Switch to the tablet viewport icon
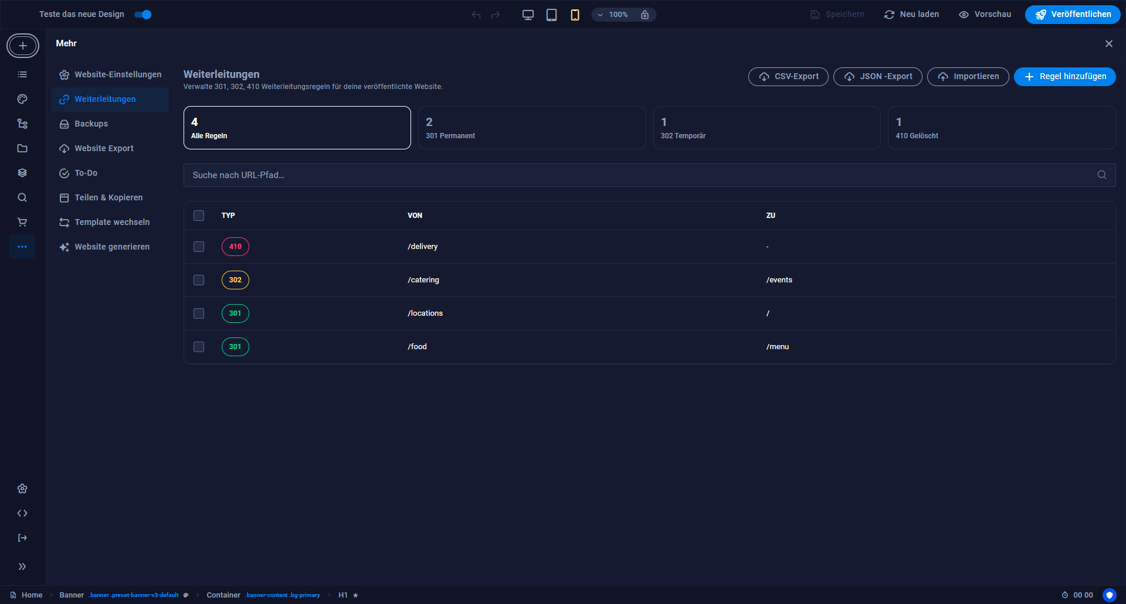Image resolution: width=1126 pixels, height=604 pixels. click(551, 15)
